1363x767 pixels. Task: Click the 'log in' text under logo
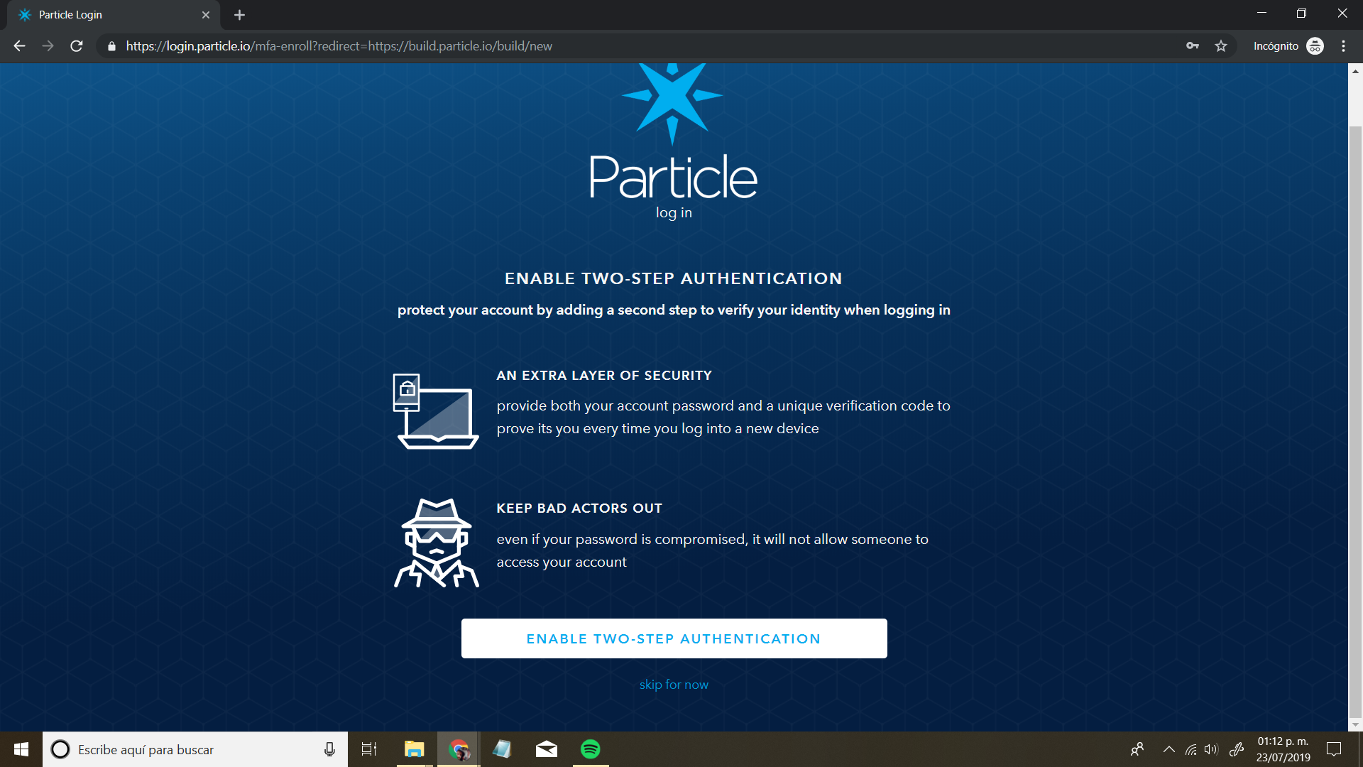(674, 213)
